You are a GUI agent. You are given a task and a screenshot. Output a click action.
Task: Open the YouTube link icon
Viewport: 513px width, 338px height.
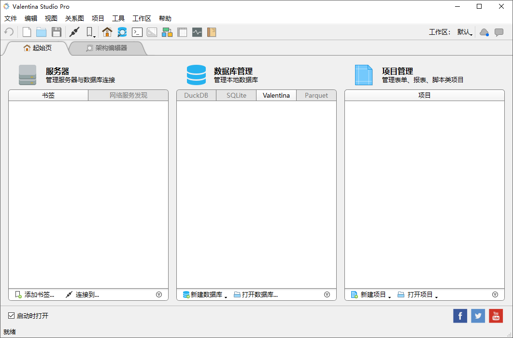click(x=496, y=316)
